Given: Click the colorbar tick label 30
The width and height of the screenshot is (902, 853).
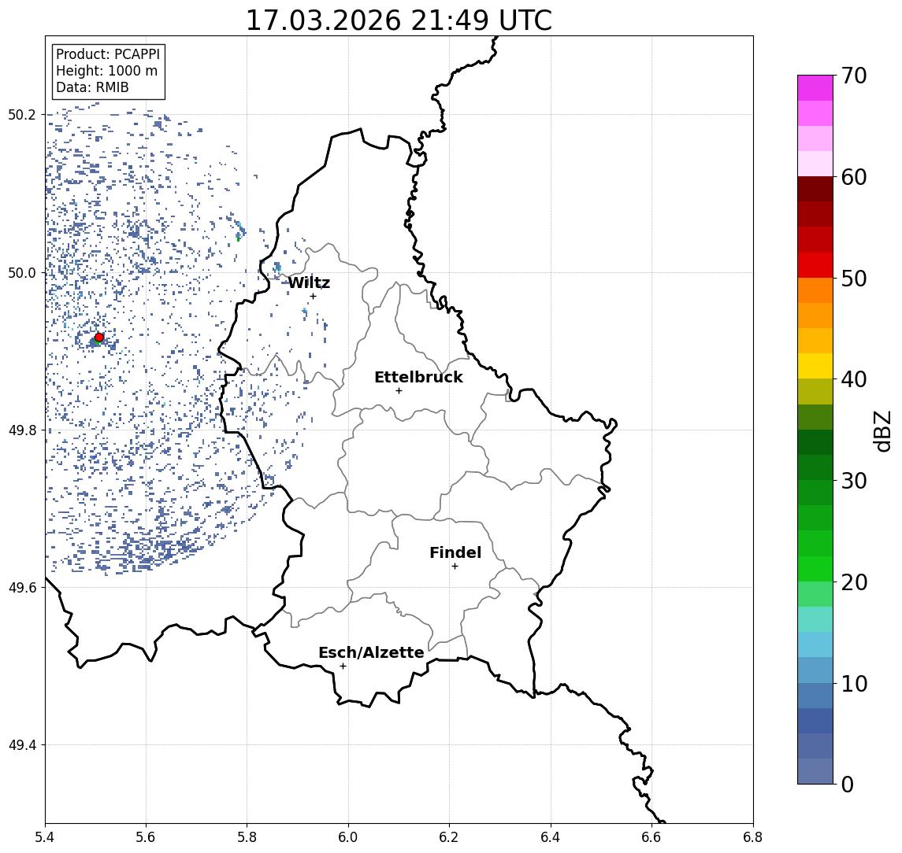Looking at the screenshot, I should [x=854, y=481].
